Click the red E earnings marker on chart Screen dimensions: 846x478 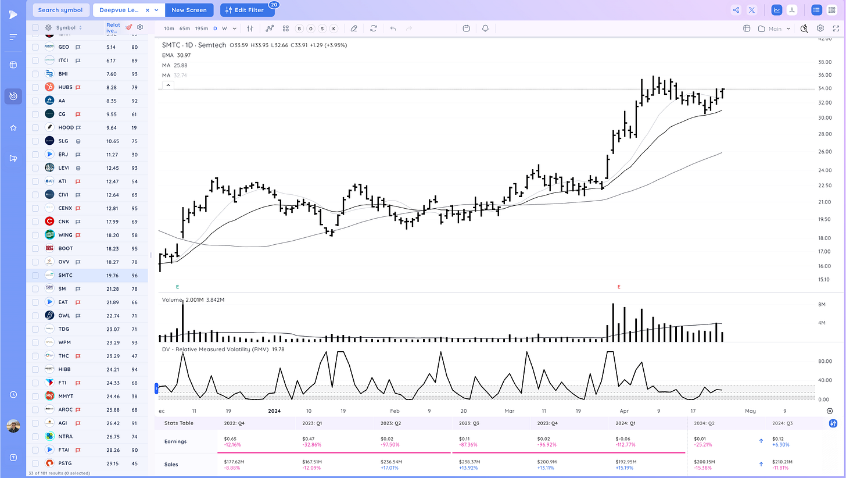pyautogui.click(x=619, y=287)
